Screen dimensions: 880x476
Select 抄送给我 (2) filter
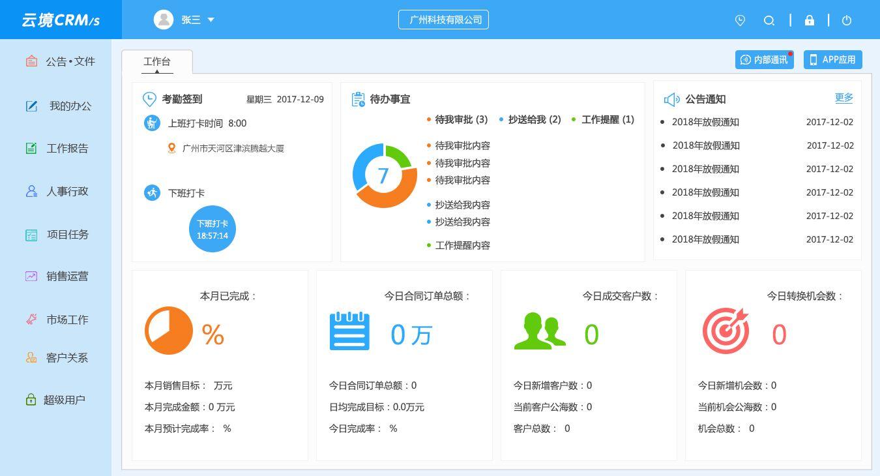point(530,119)
